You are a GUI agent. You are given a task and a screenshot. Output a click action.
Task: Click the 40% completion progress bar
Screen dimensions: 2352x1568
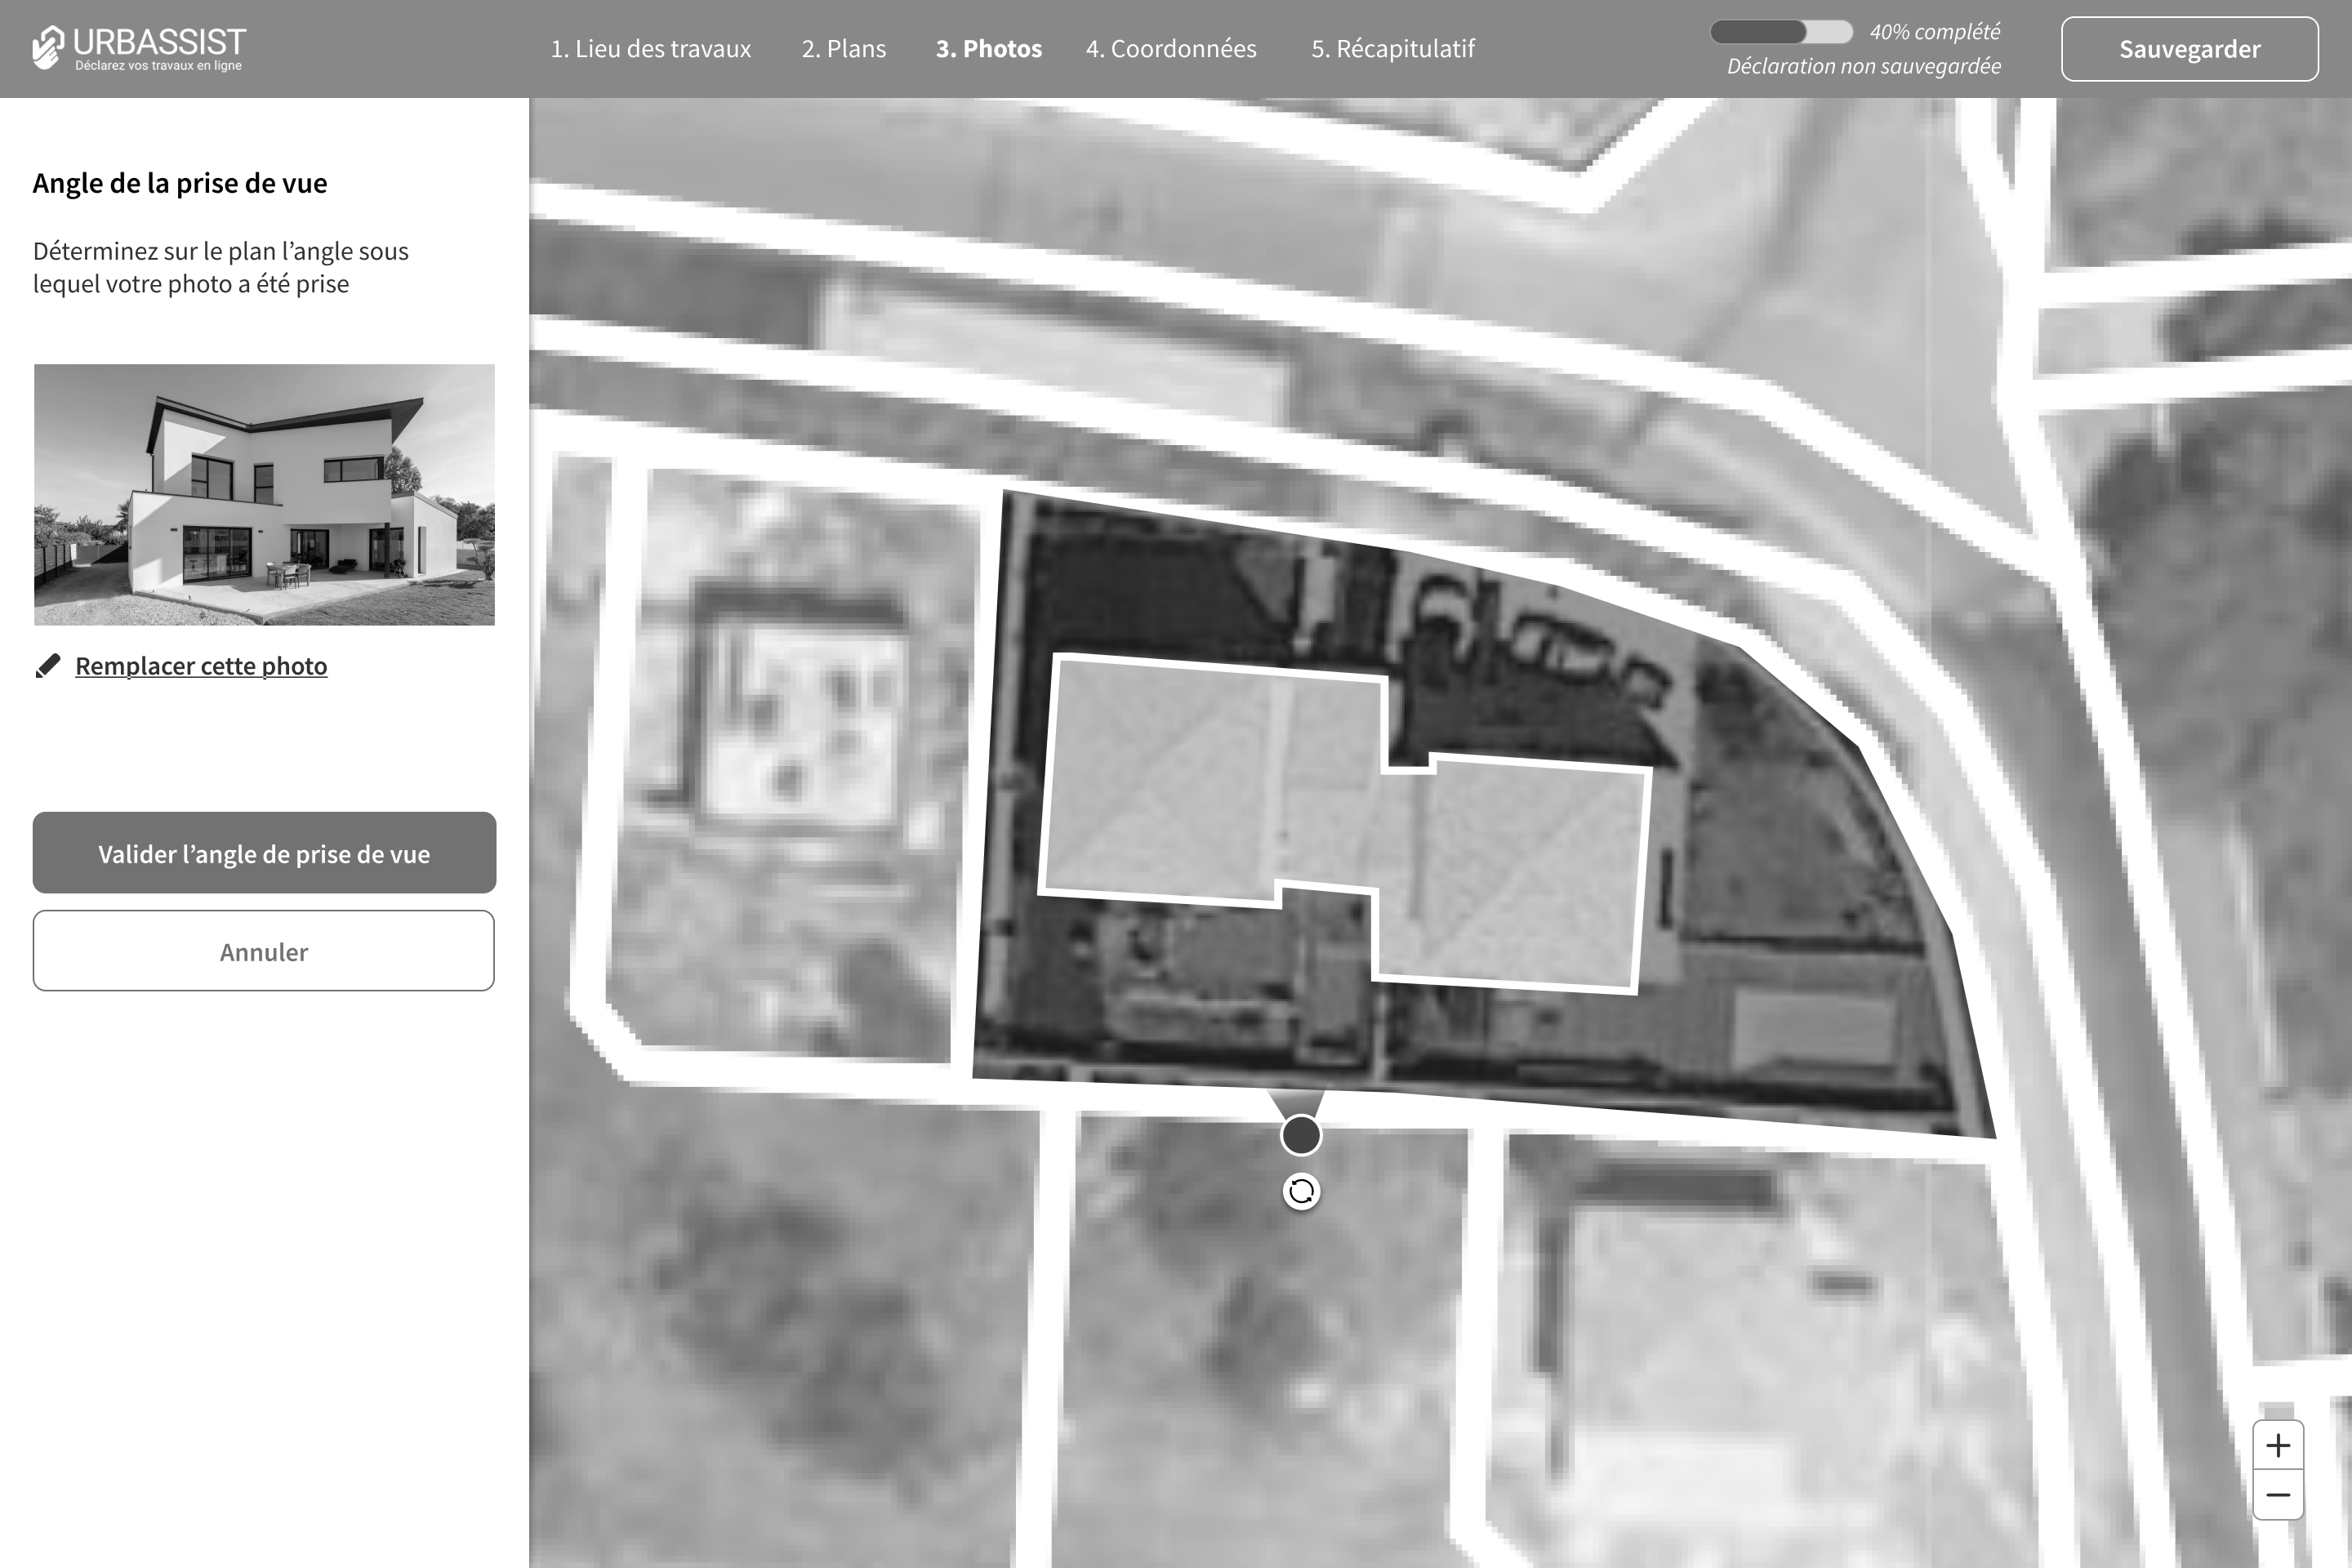[1781, 32]
